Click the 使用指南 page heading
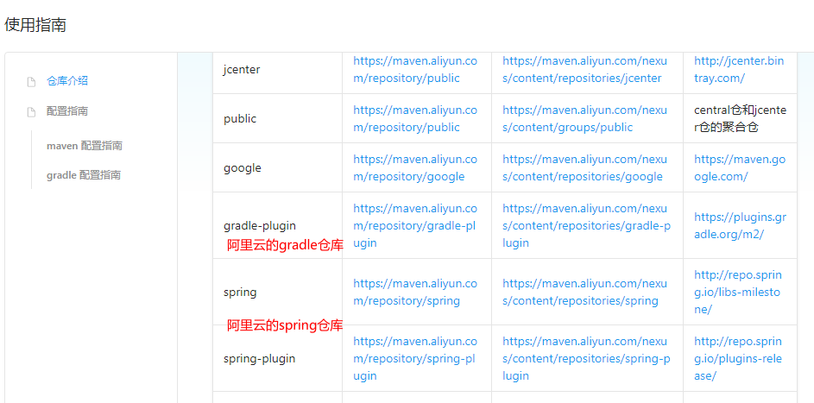This screenshot has height=403, width=814. 35,24
